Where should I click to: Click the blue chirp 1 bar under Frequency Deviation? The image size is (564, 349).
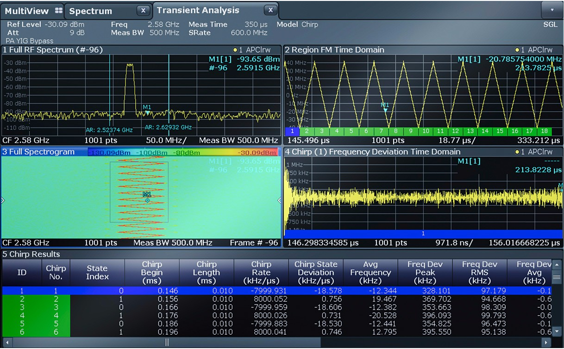pos(423,234)
